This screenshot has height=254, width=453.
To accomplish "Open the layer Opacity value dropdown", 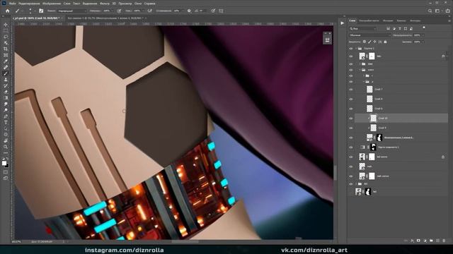I will point(423,35).
